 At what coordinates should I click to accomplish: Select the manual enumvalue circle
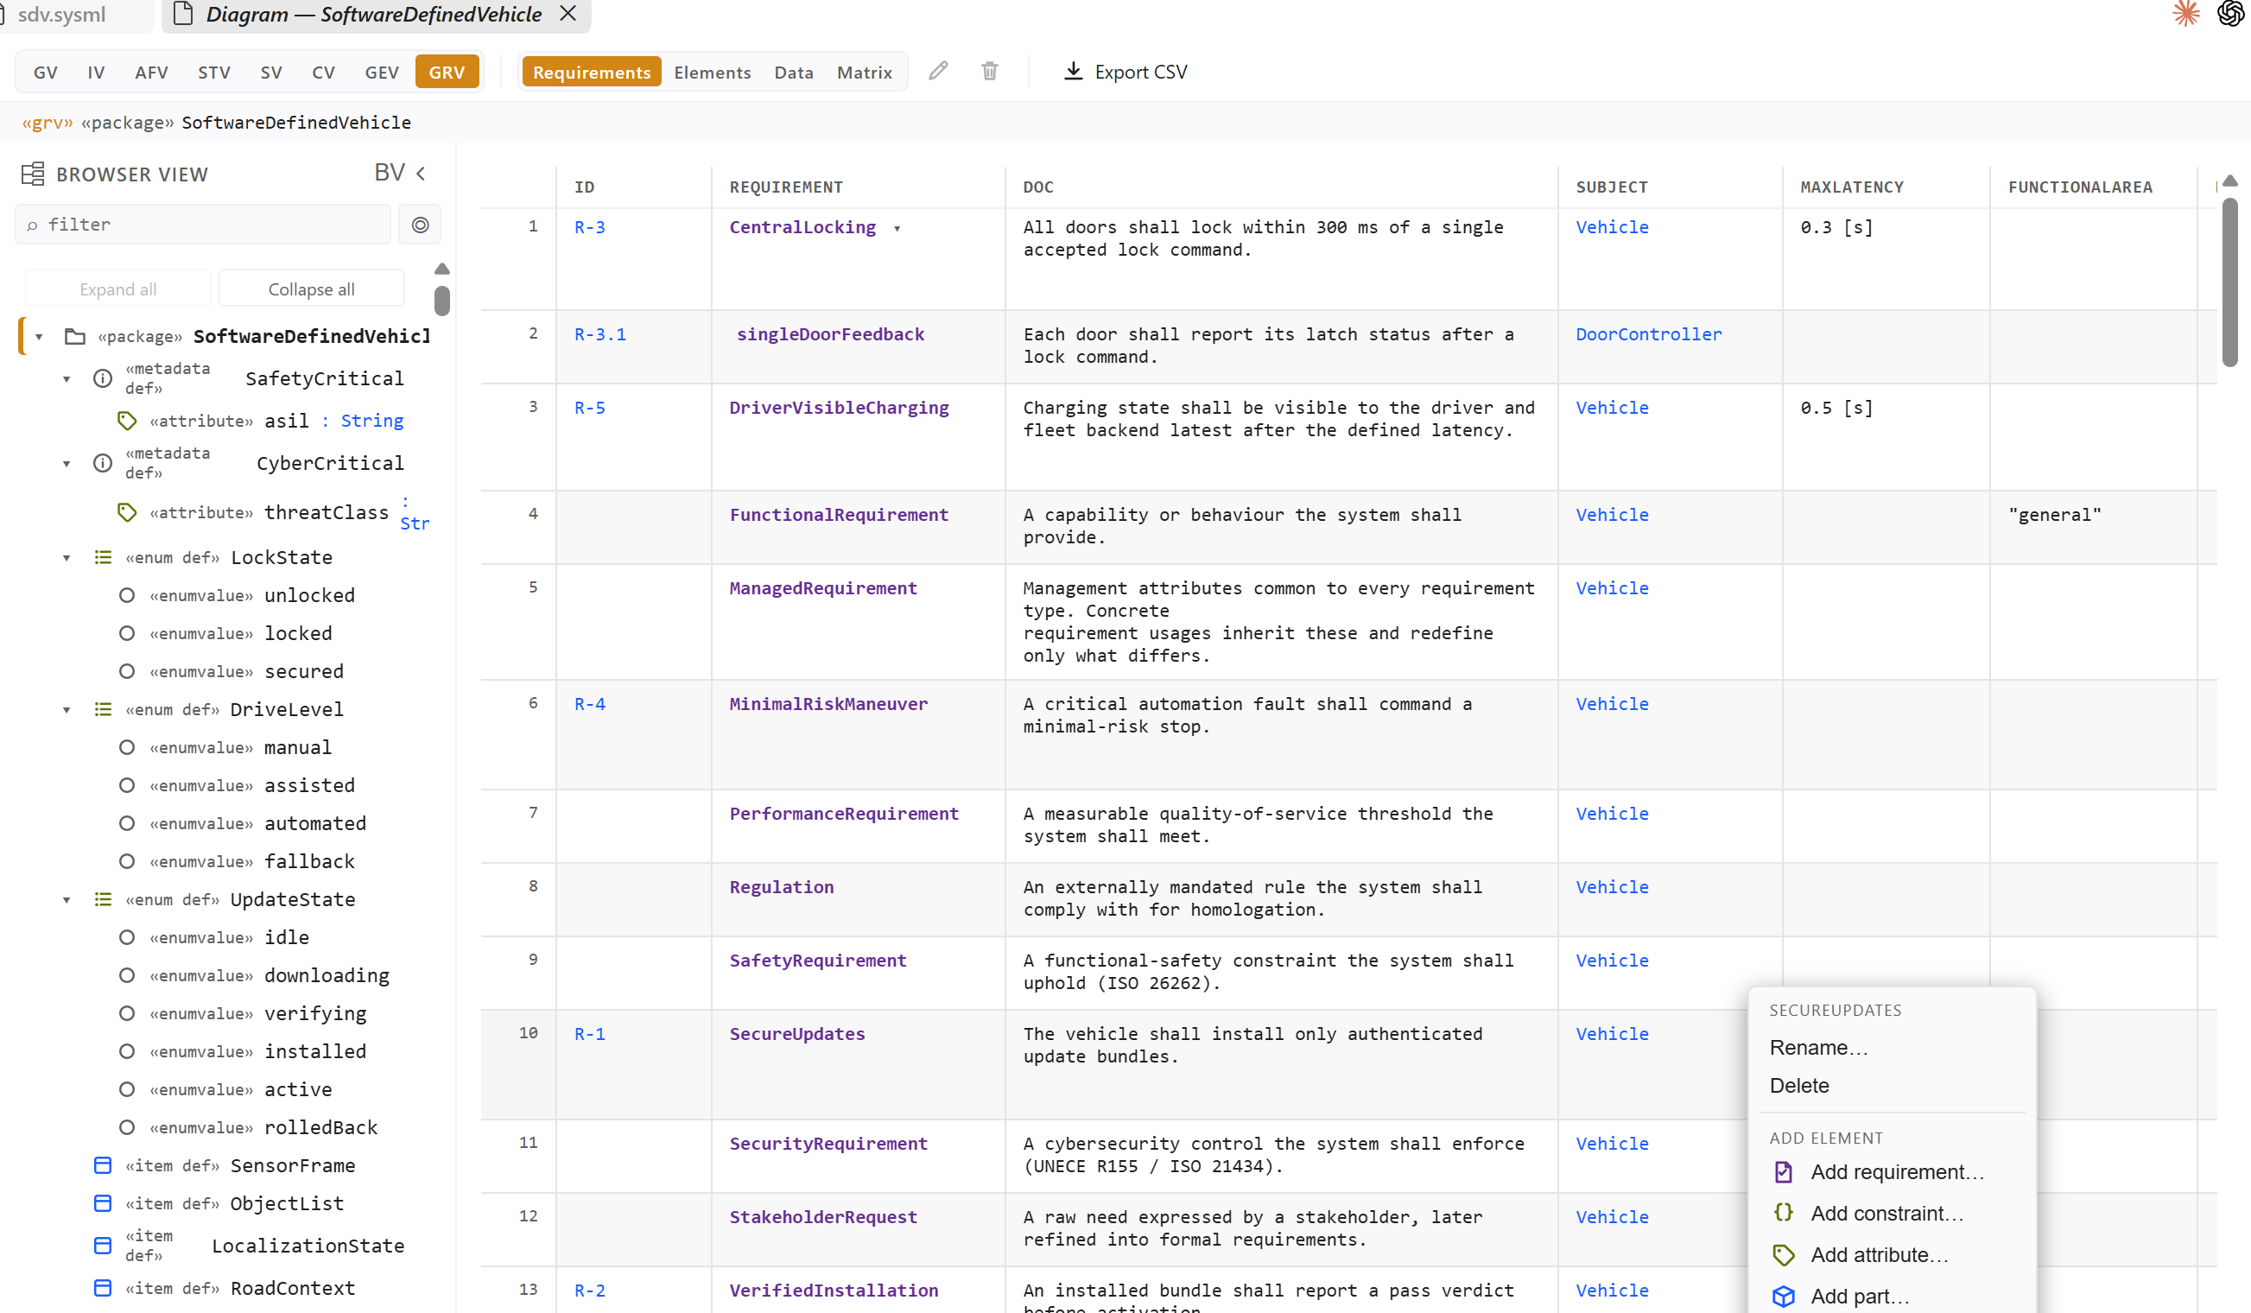tap(127, 747)
